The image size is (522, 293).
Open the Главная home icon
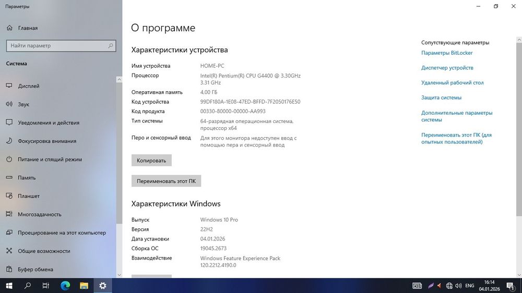[x=9, y=28]
